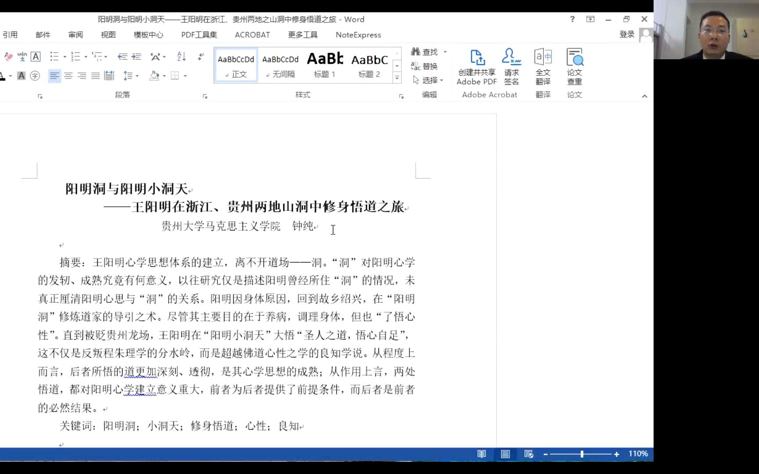Apply numbered list formatting
This screenshot has width=759, height=474.
(76, 56)
